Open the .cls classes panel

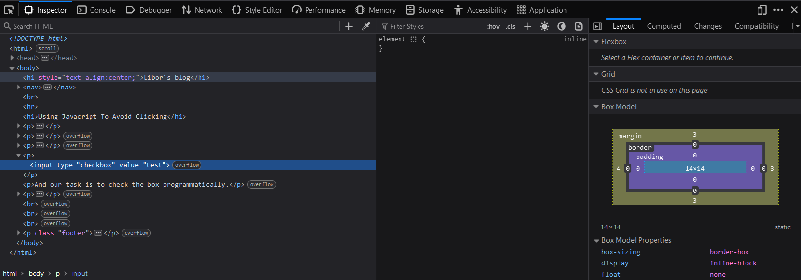click(510, 26)
